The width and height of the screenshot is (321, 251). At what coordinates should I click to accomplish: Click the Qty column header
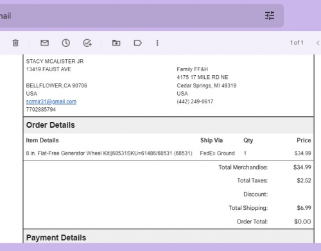(x=248, y=141)
